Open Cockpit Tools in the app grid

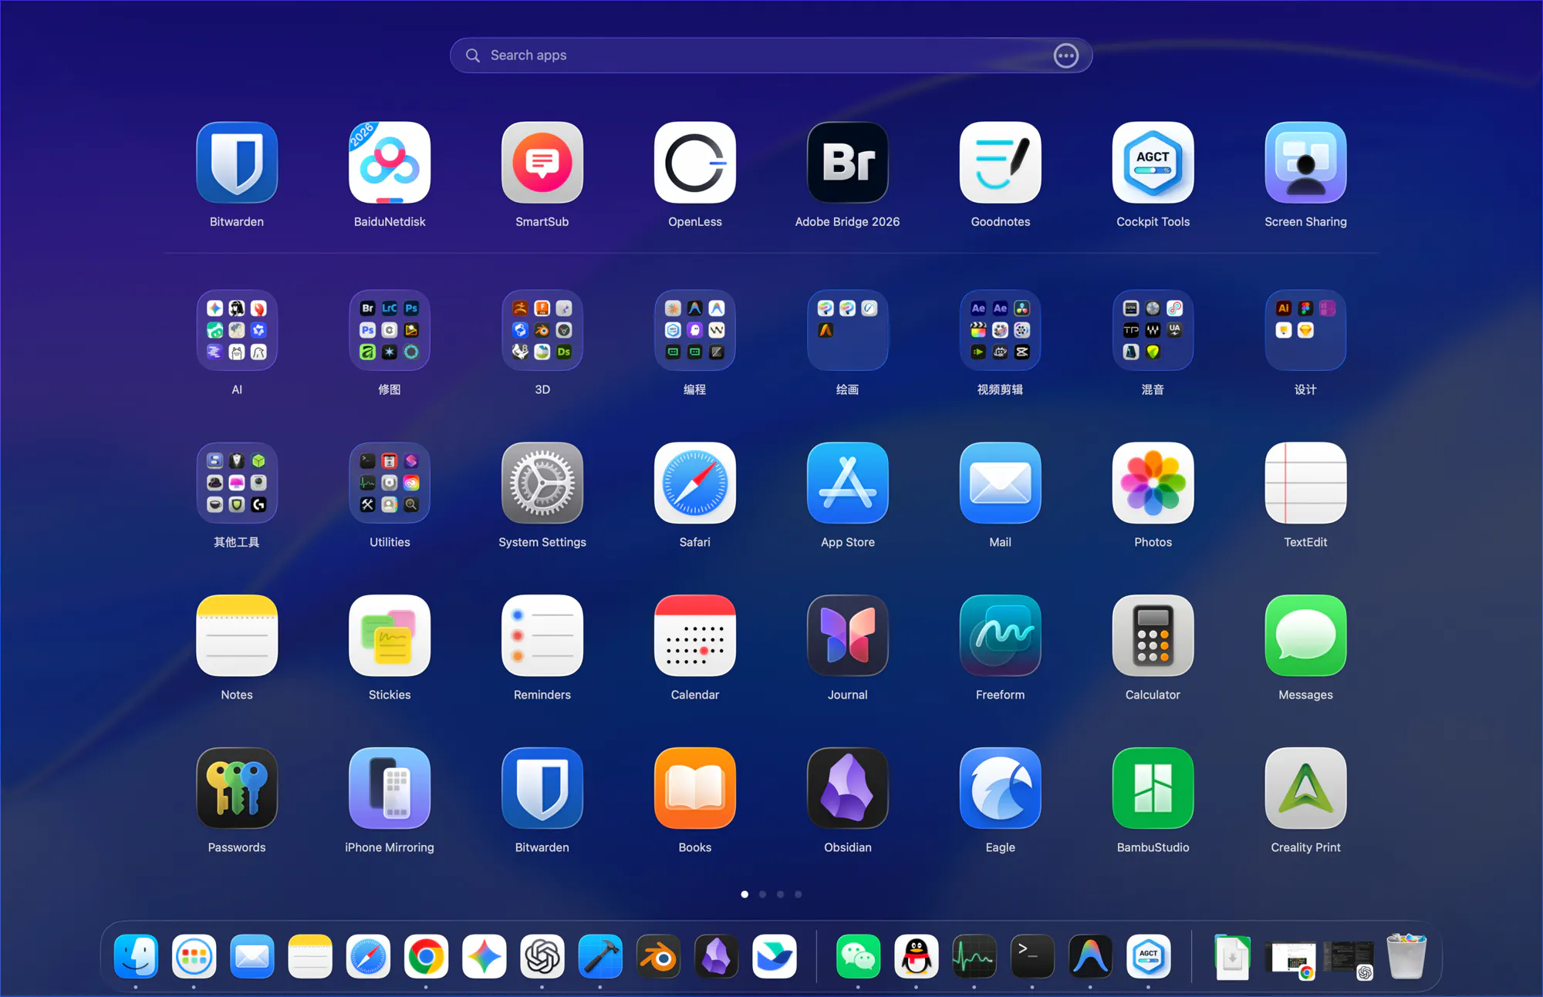1153,163
